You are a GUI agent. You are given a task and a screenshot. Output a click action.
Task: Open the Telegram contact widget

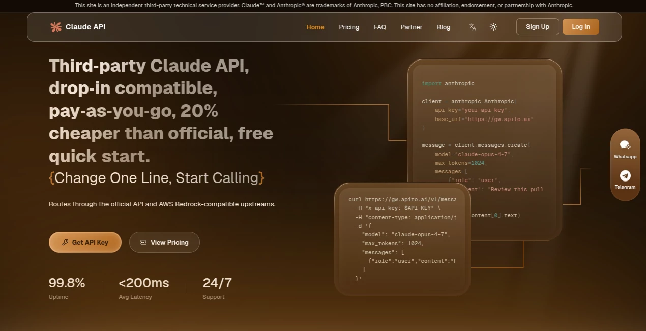tap(625, 179)
